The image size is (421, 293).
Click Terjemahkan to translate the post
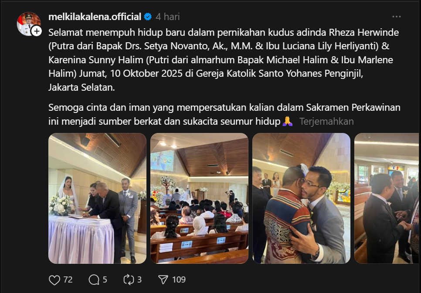tap(326, 121)
